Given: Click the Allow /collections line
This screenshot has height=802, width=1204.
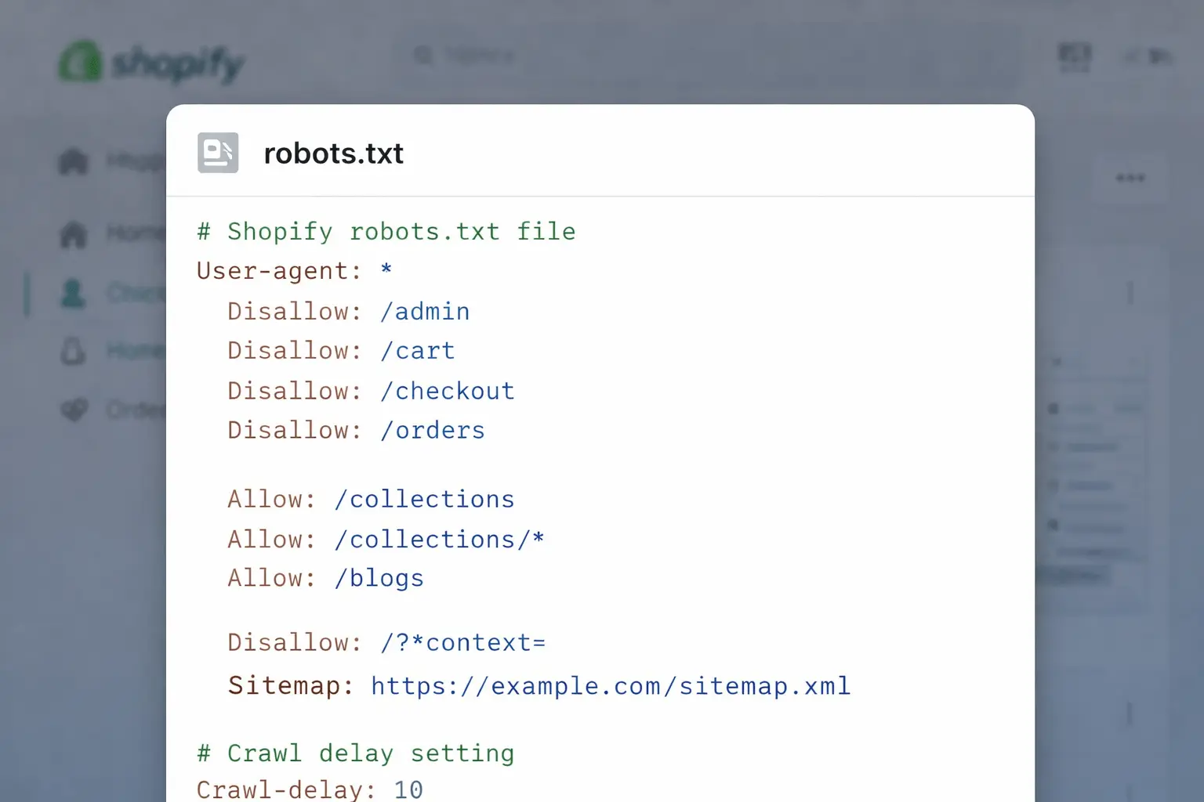Looking at the screenshot, I should tap(370, 499).
